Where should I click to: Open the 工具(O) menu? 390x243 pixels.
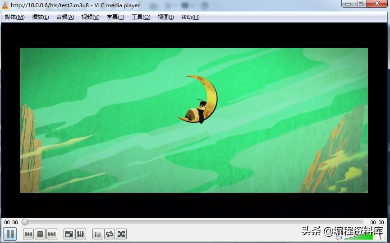141,17
